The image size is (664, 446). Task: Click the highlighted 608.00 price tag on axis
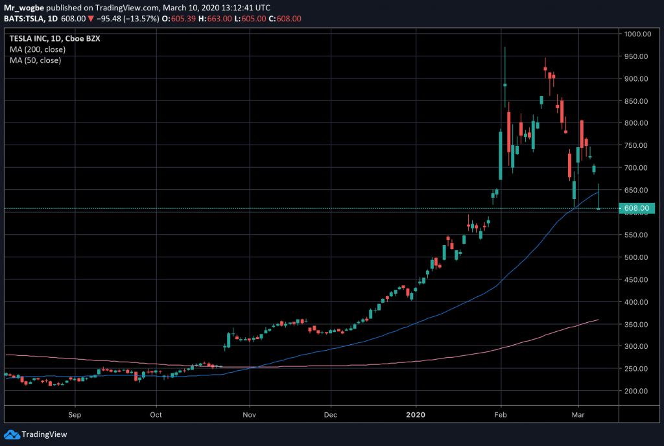[x=638, y=208]
